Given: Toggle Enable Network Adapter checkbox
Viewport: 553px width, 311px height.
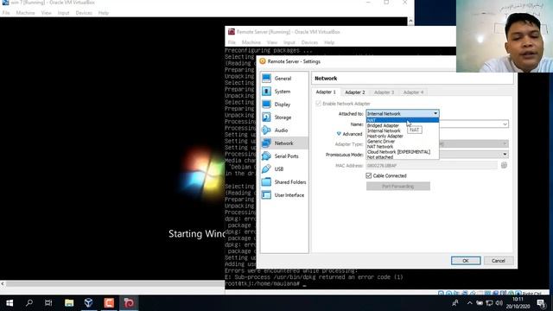Looking at the screenshot, I should [319, 104].
